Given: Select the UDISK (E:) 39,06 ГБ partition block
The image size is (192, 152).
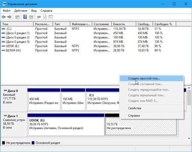Looking at the screenshot, I should (x=66, y=125).
